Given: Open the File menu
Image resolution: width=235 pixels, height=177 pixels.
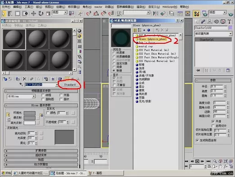Looking at the screenshot, I should point(6,7).
